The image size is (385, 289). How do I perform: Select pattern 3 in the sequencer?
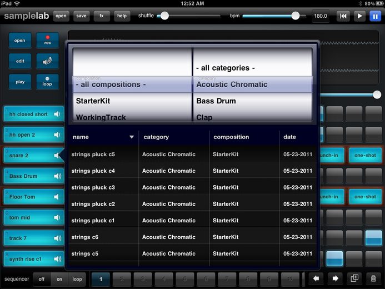pos(143,279)
